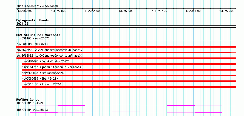This screenshot has height=116, width=244.
Task: Open gene TMEM71|NM_001145153 label
Action: 32,110
